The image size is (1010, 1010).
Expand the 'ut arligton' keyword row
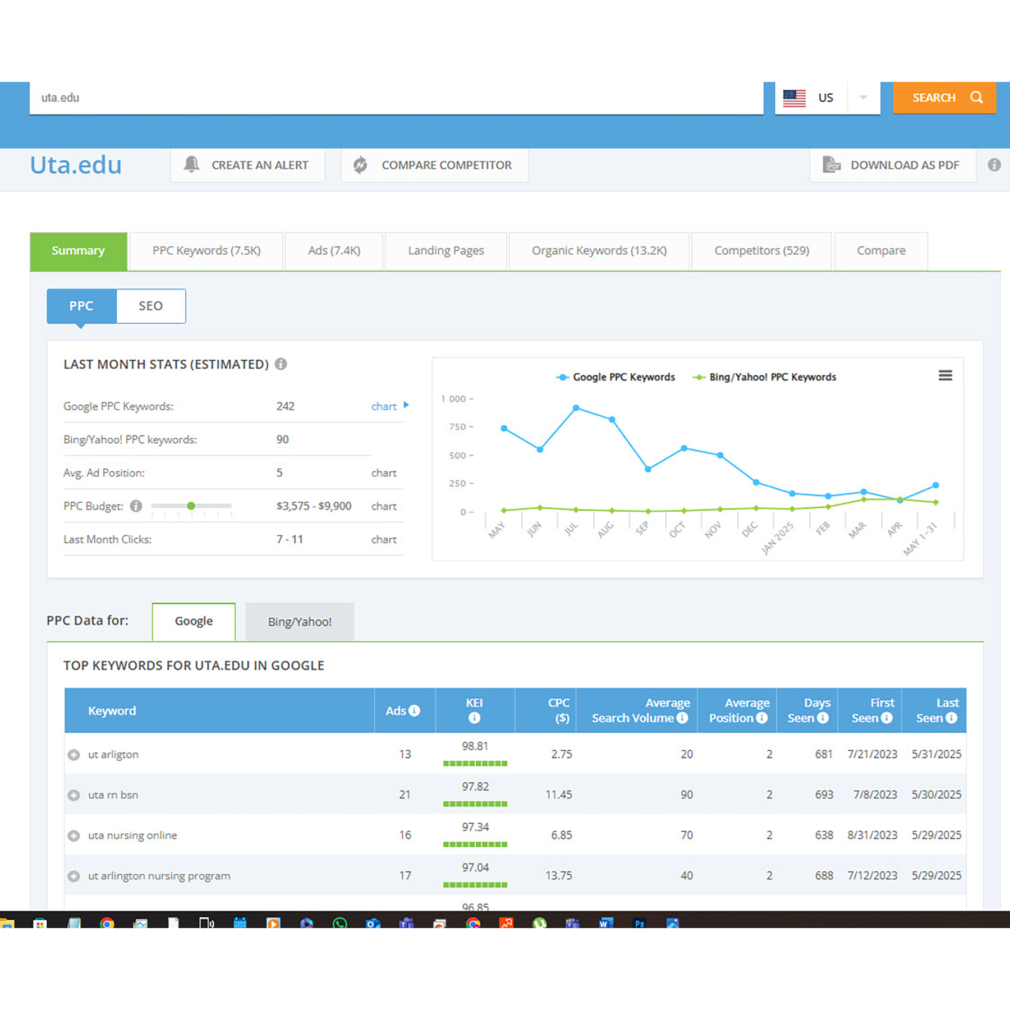74,755
